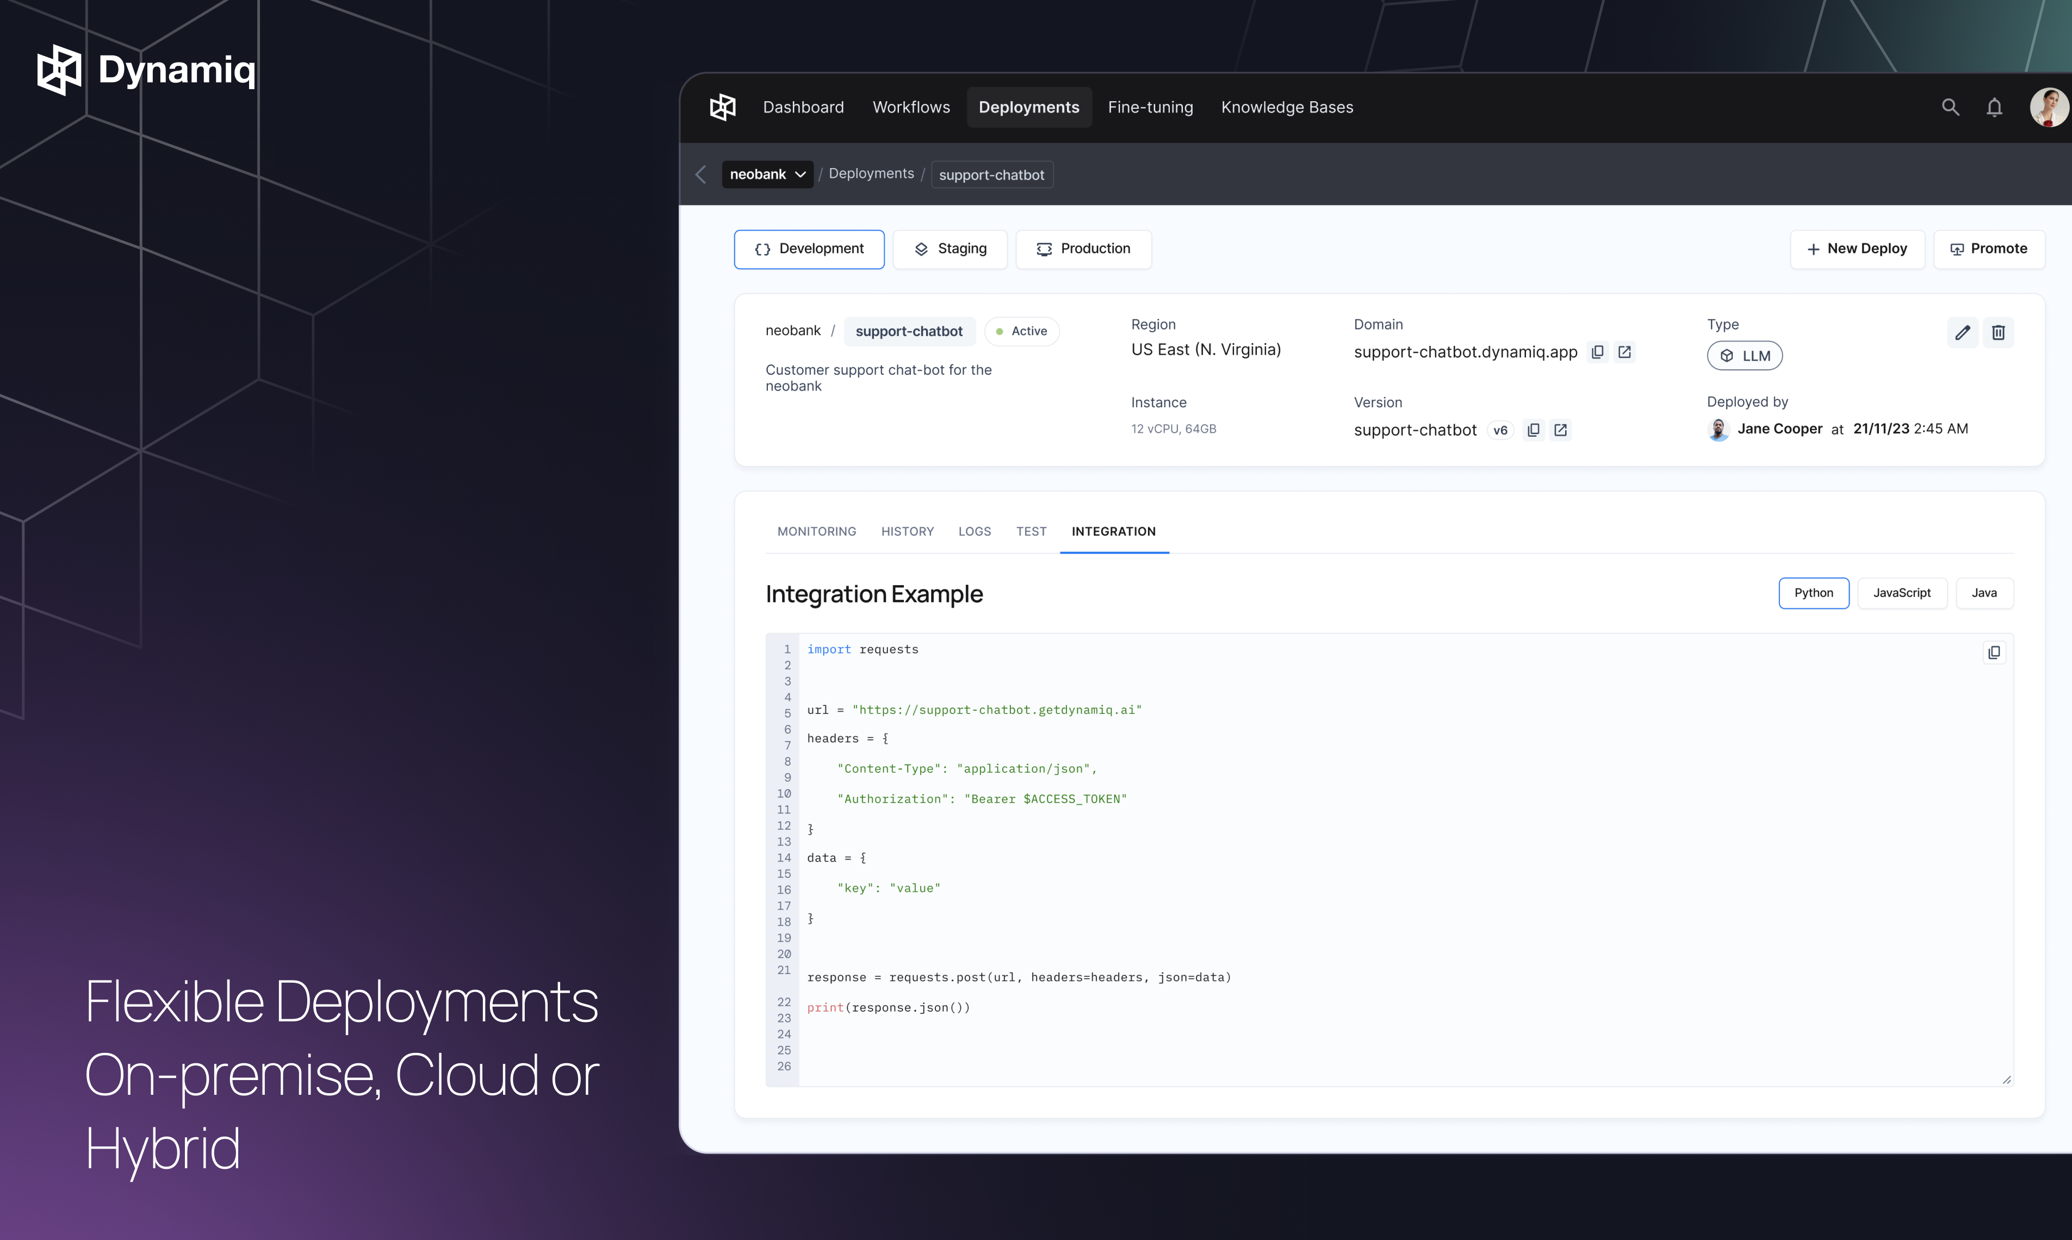Open the version v6 external link icon
Viewport: 2072px width, 1240px height.
pos(1560,430)
